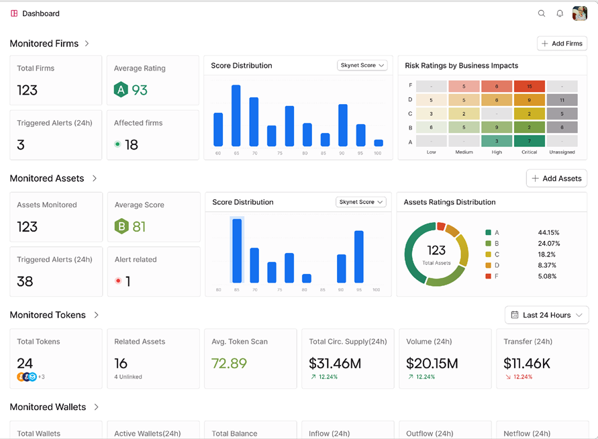Screen dimensions: 598x439
Task: Click the Monitored Wallets heading
Action: 48,407
